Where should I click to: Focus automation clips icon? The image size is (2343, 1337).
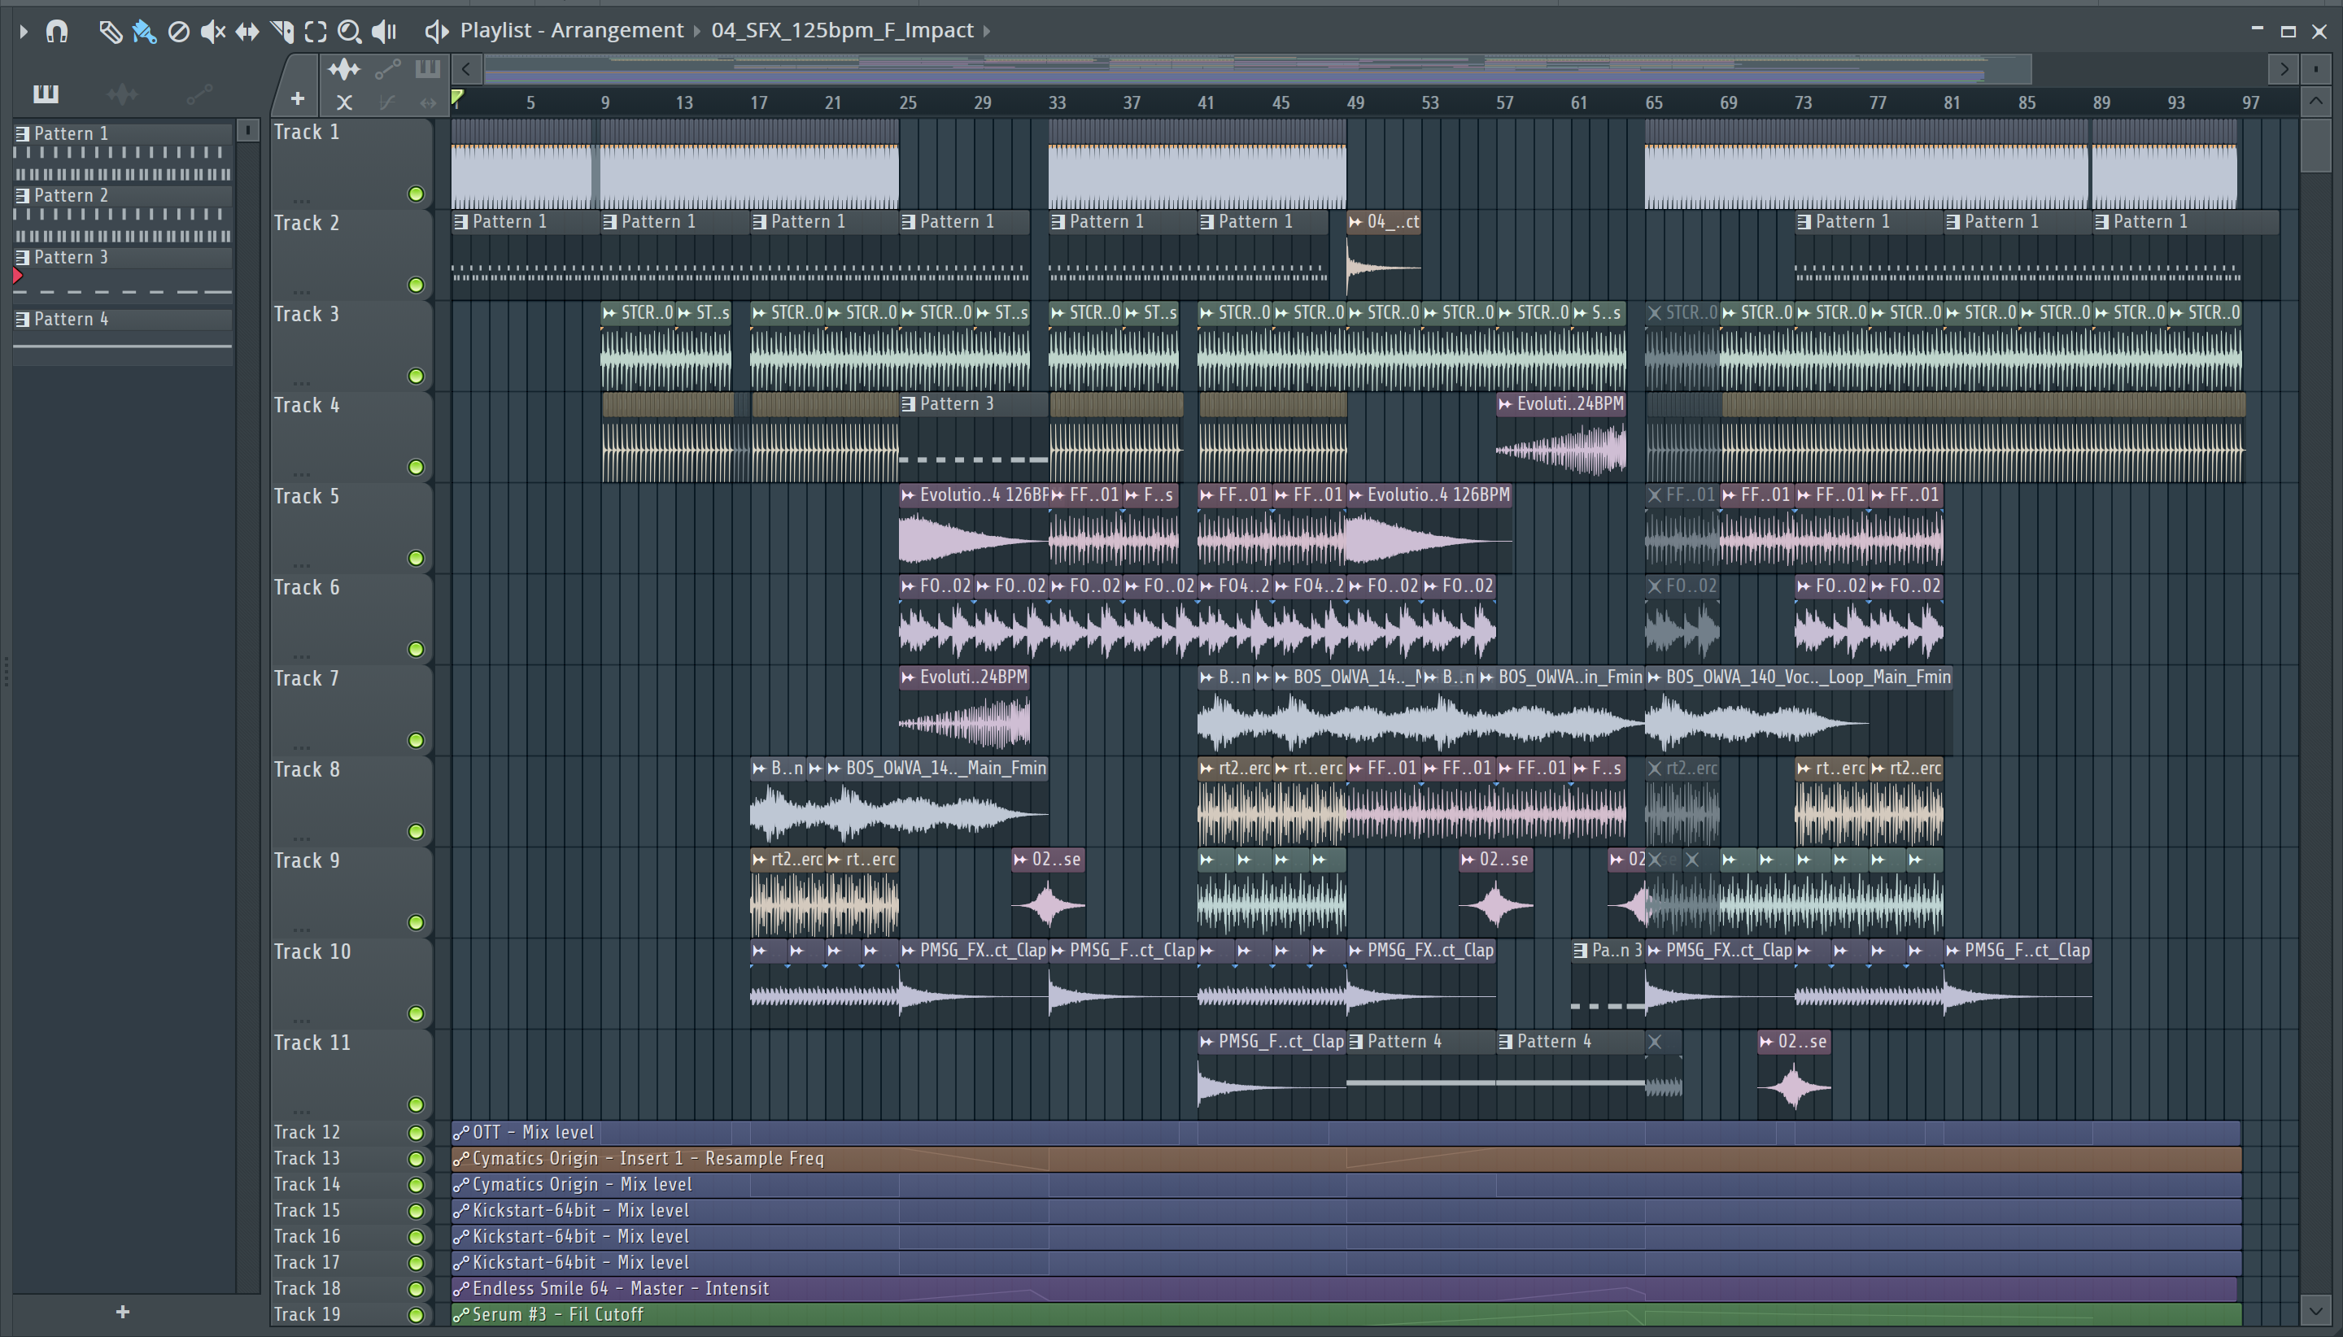click(x=387, y=69)
